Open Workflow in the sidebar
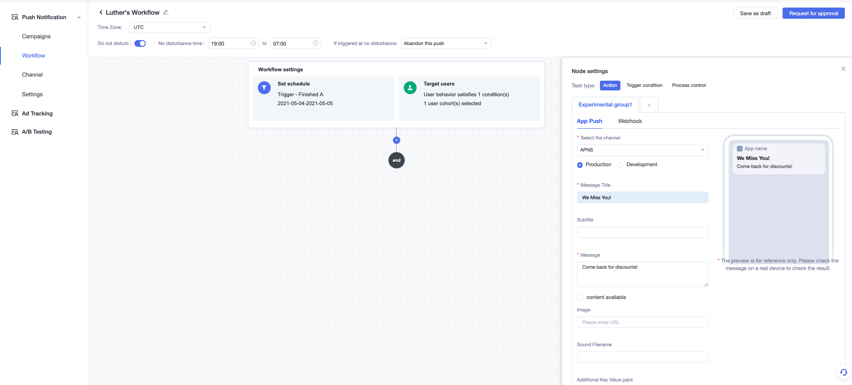The width and height of the screenshot is (852, 385). [33, 56]
